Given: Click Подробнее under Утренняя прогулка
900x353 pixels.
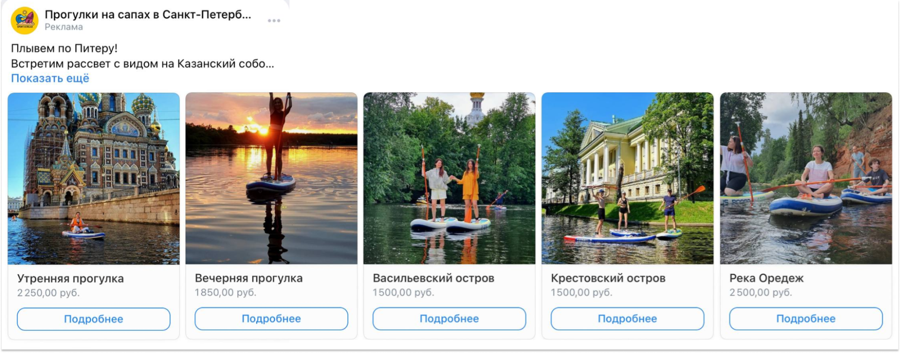Looking at the screenshot, I should click(x=94, y=319).
